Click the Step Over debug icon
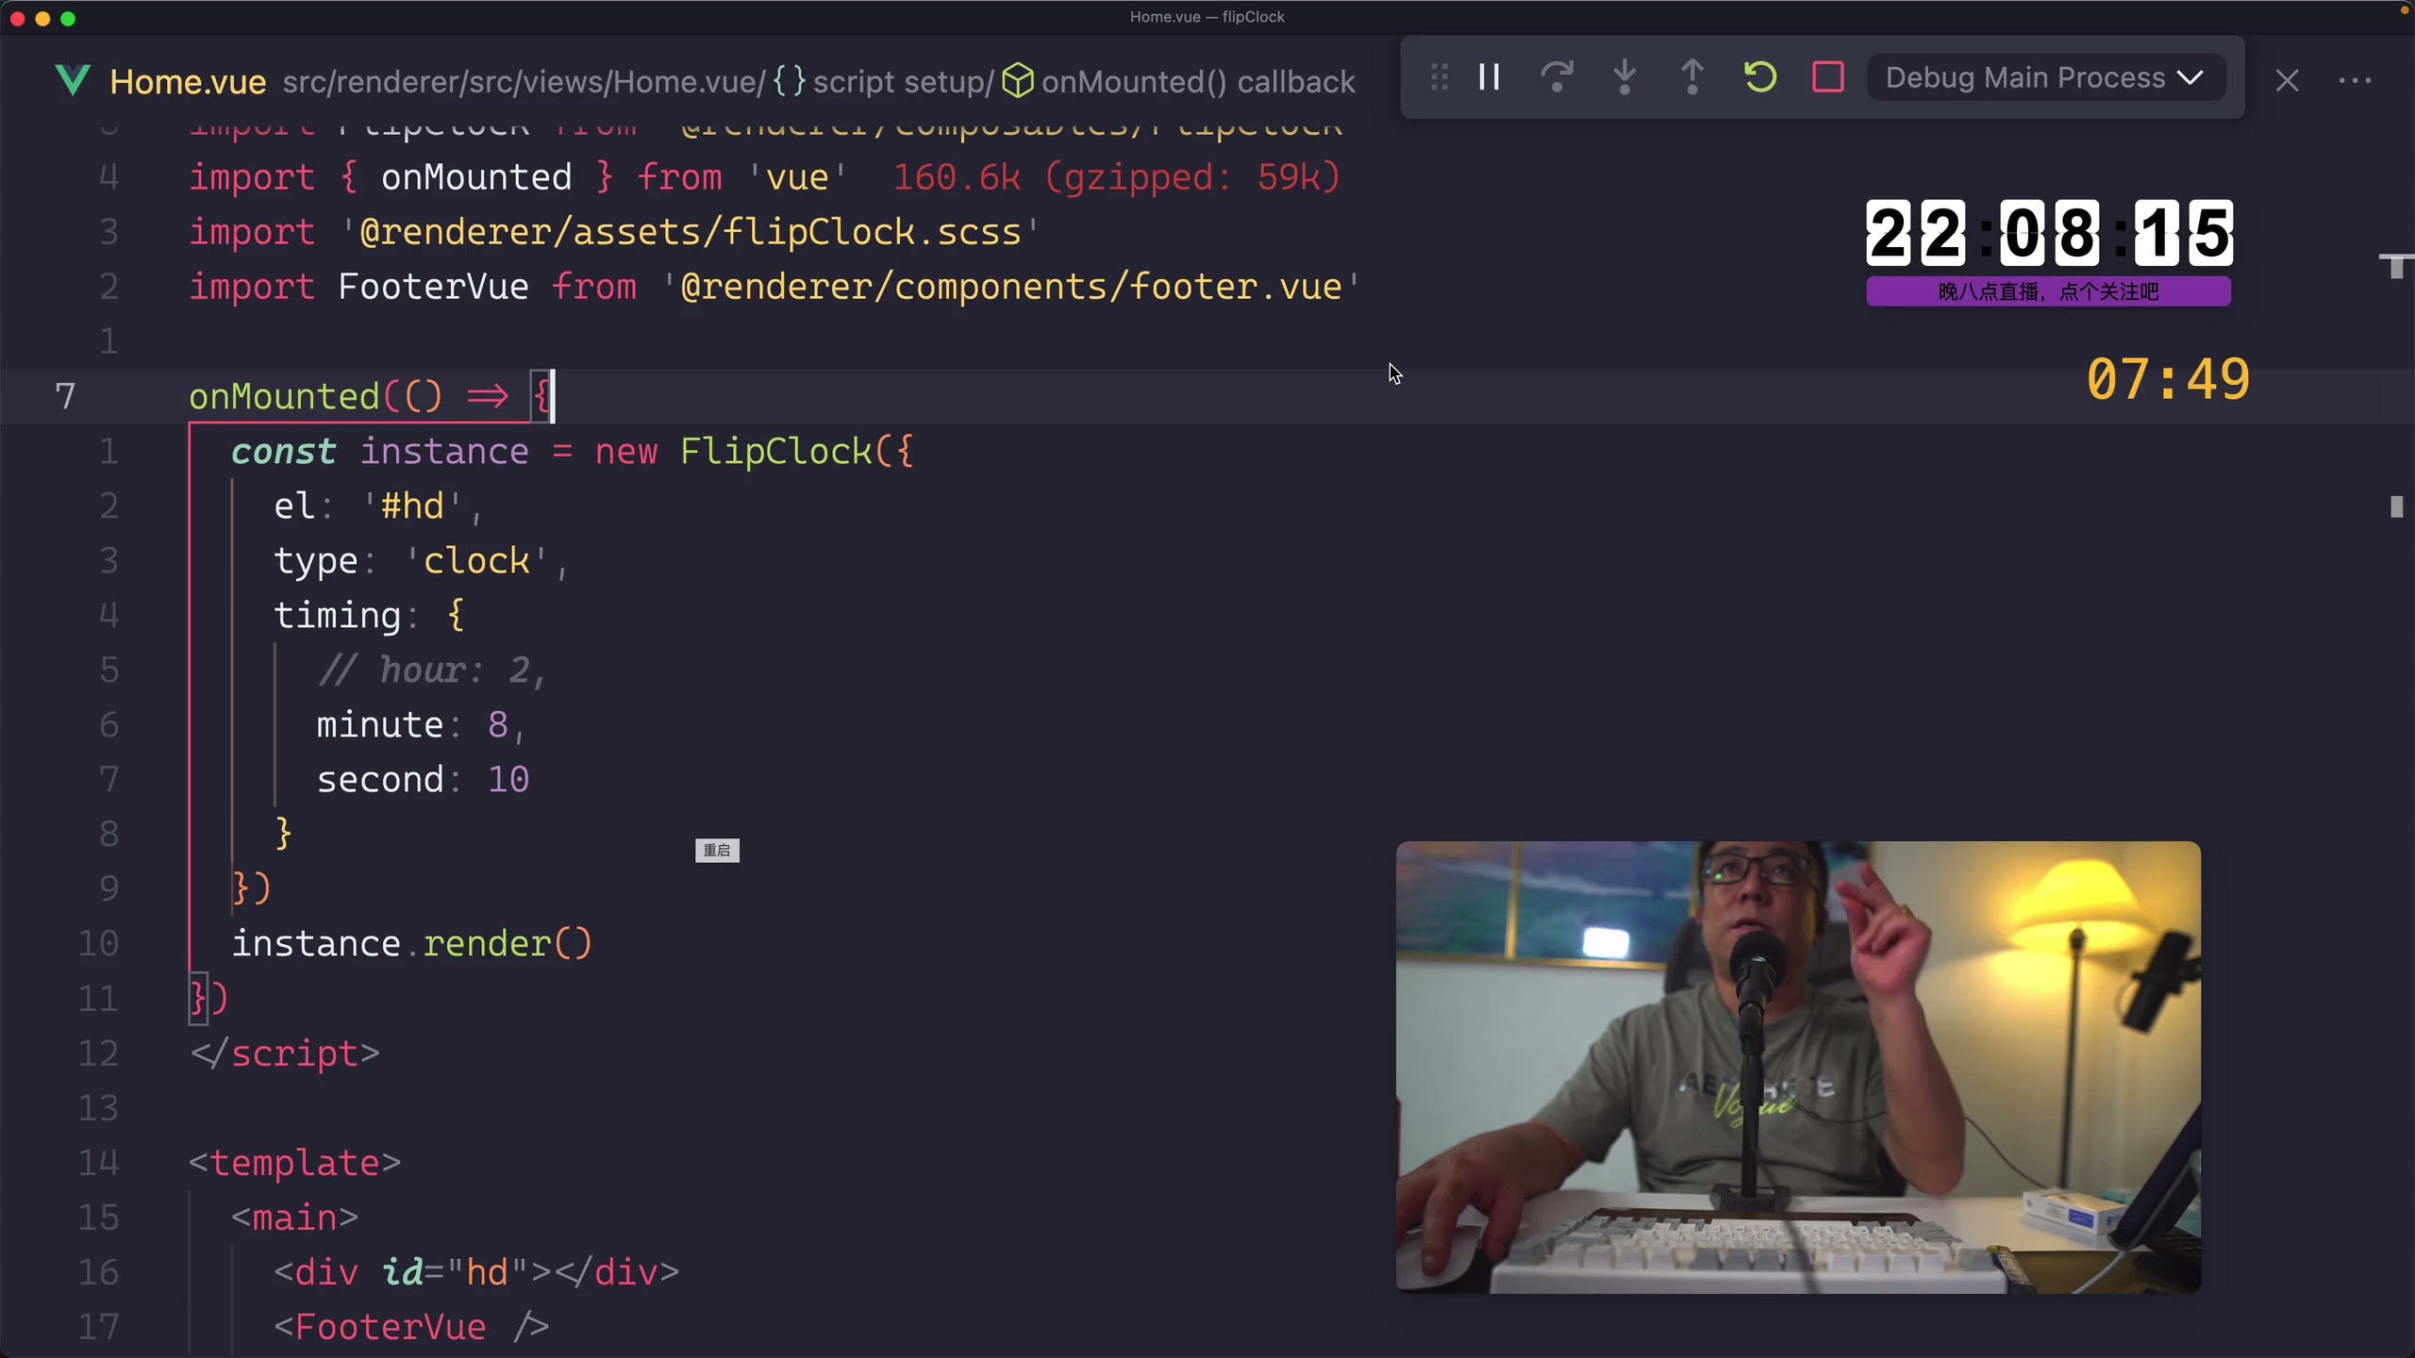2415x1358 pixels. (x=1557, y=77)
